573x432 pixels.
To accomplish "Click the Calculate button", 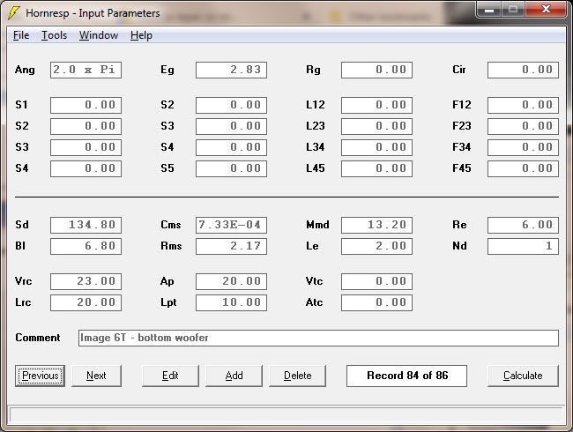I will 523,376.
